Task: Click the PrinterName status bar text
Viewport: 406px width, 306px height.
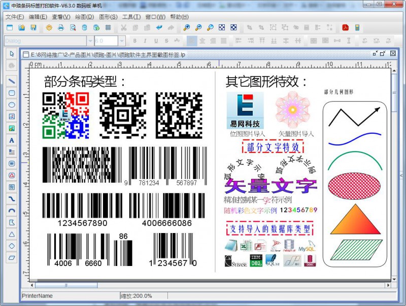Action: pyautogui.click(x=37, y=296)
